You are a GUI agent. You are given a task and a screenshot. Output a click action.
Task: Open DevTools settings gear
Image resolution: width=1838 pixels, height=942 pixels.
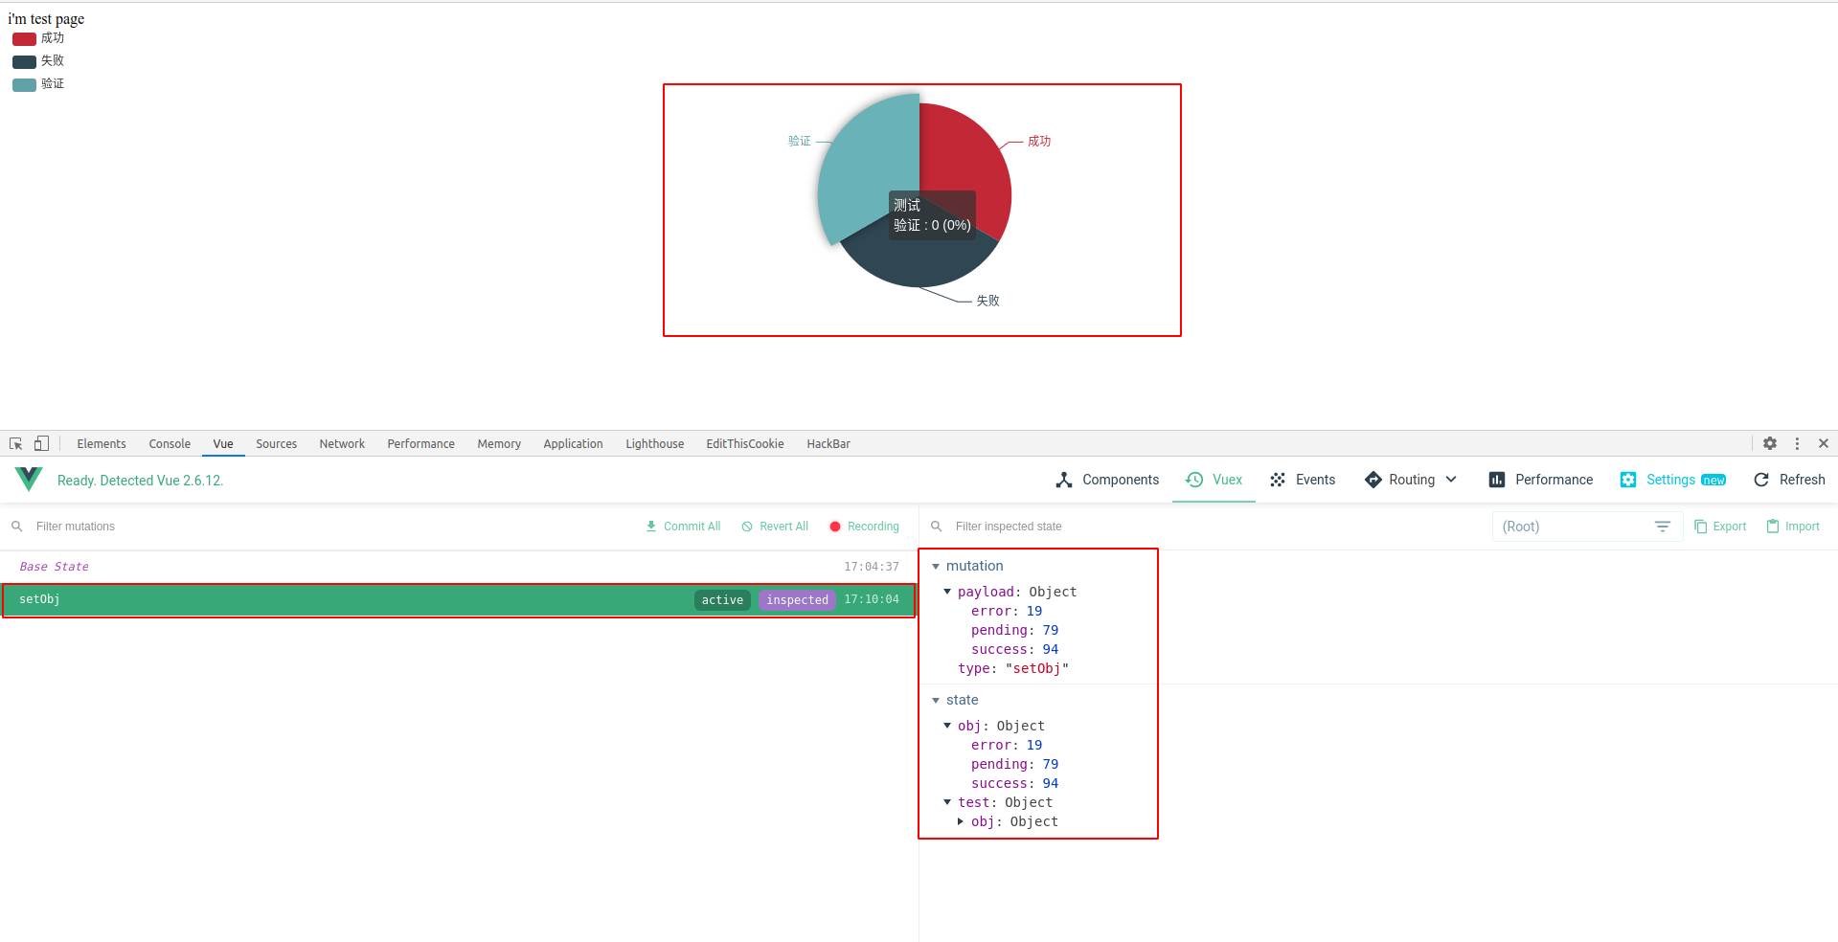(x=1770, y=443)
